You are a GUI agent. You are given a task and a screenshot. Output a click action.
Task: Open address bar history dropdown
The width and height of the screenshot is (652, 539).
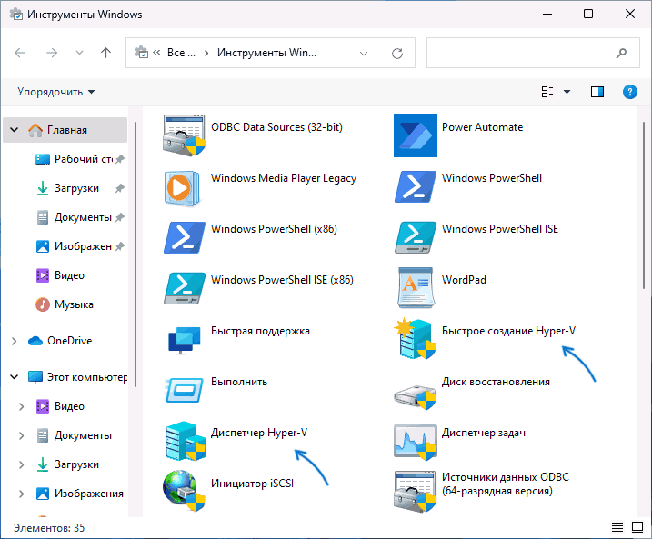[x=364, y=54]
